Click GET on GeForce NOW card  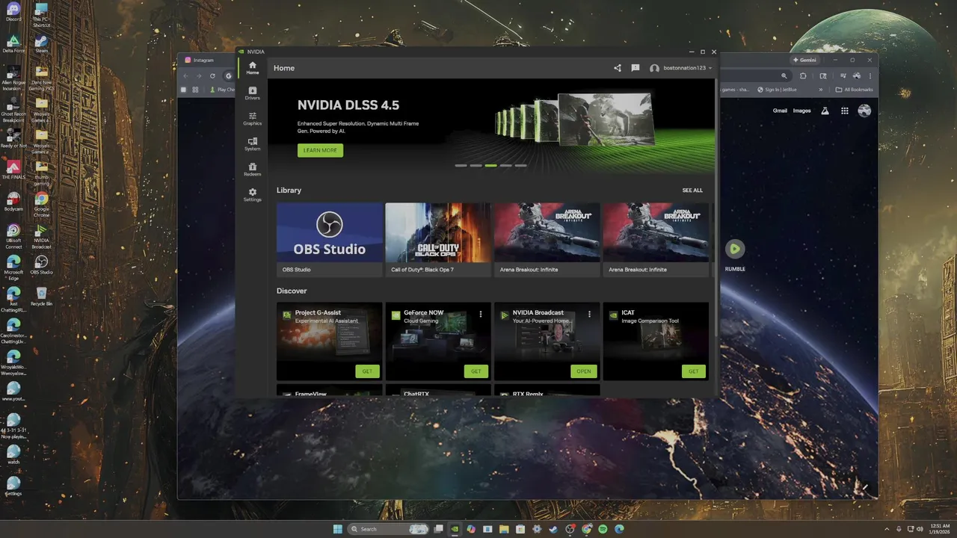tap(476, 371)
